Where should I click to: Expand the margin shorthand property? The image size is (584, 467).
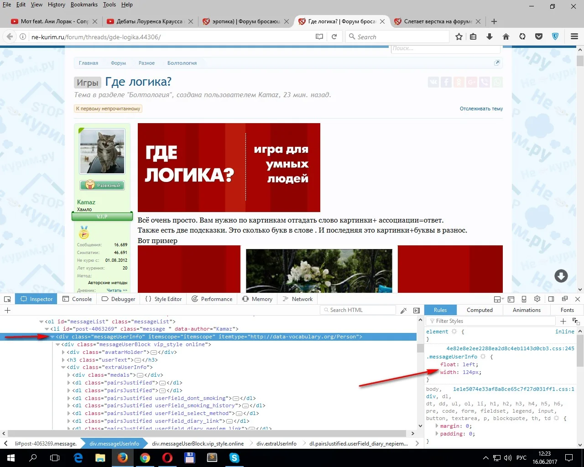[x=437, y=426]
